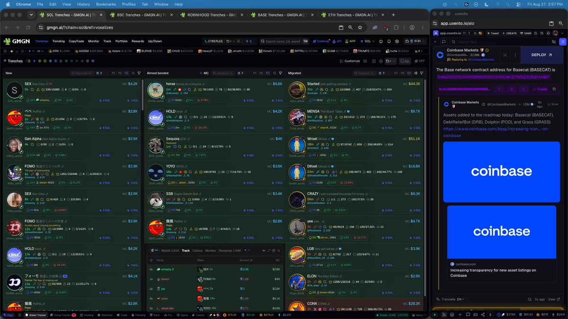Select the Callout tab in Track panel
The height and width of the screenshot is (319, 568).
[x=197, y=250]
